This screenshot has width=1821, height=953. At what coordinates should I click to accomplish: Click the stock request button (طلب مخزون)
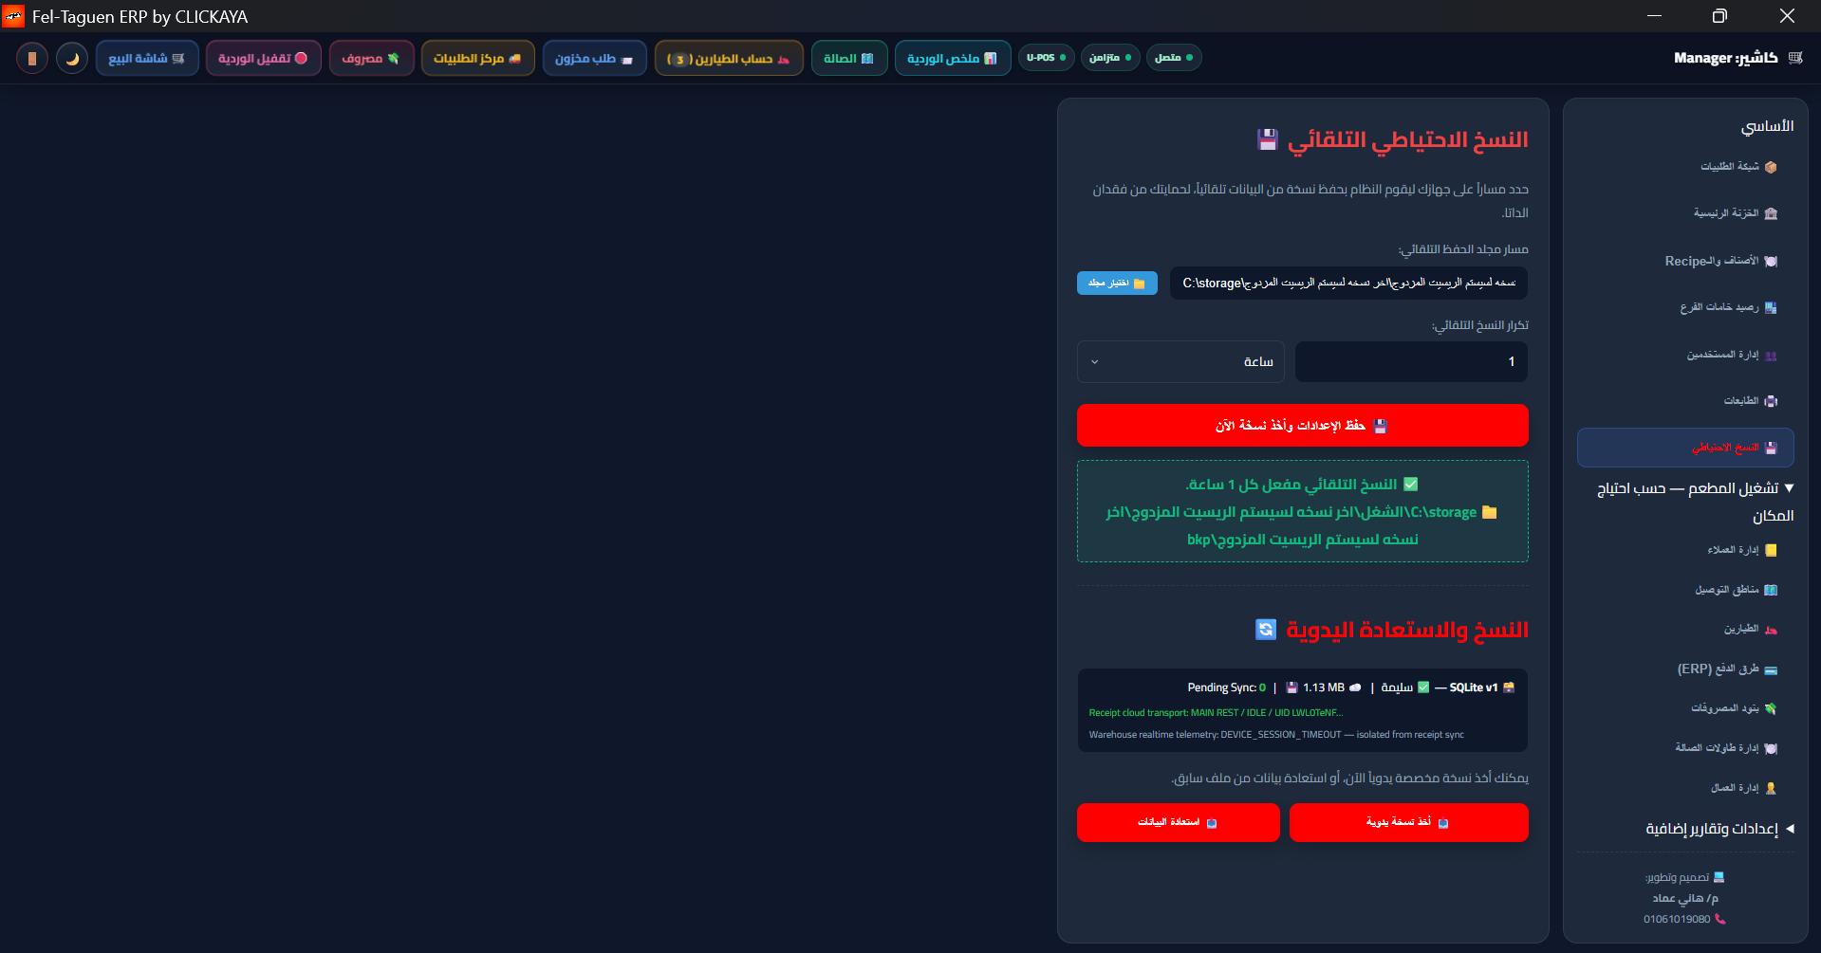(x=594, y=58)
